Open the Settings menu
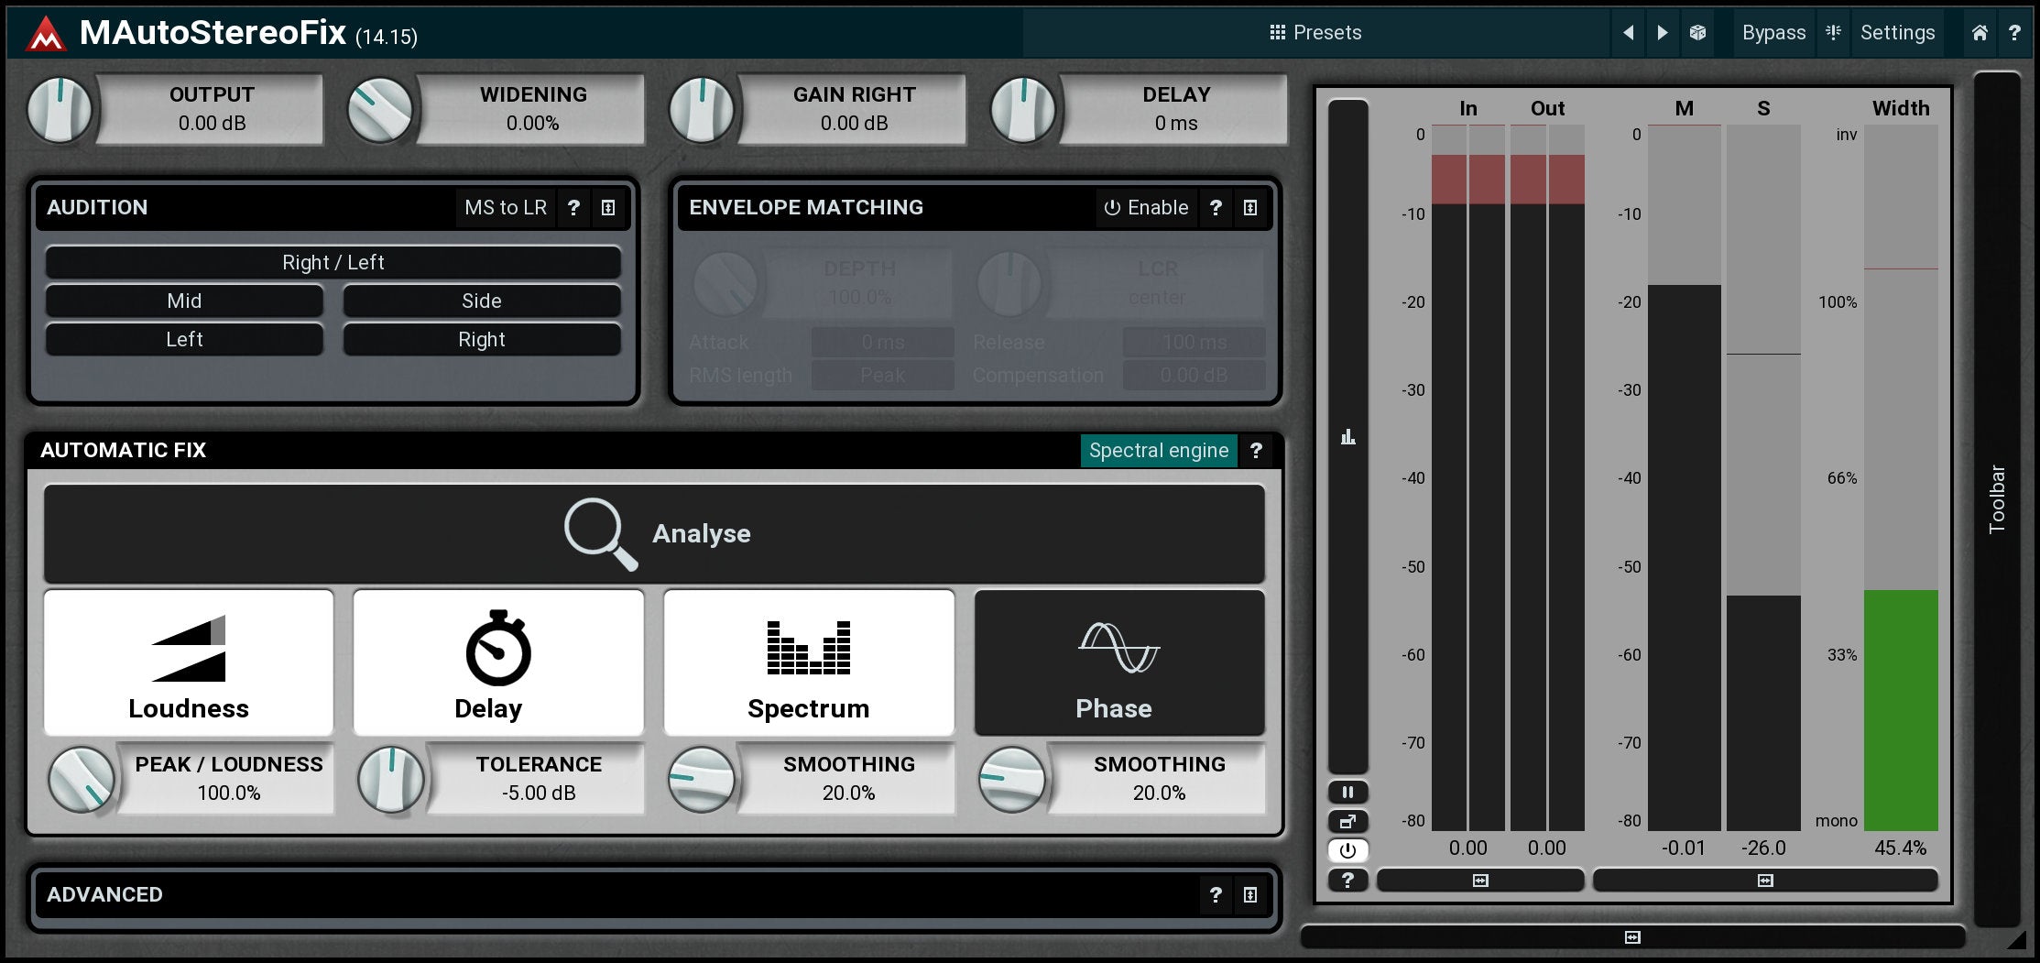 pos(1897,33)
